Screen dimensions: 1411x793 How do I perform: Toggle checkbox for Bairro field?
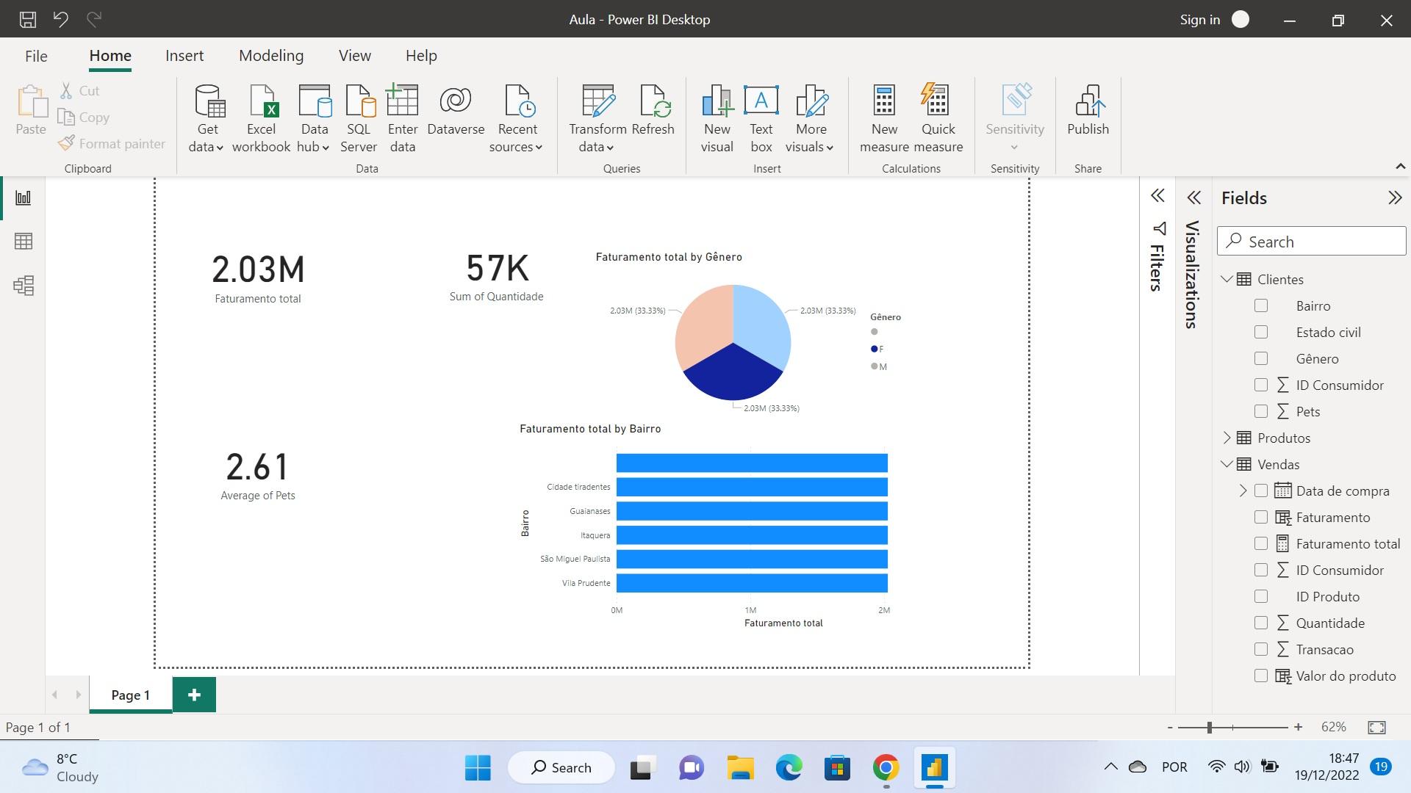1261,305
